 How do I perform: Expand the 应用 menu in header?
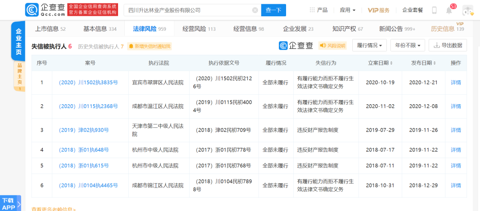click(x=348, y=10)
